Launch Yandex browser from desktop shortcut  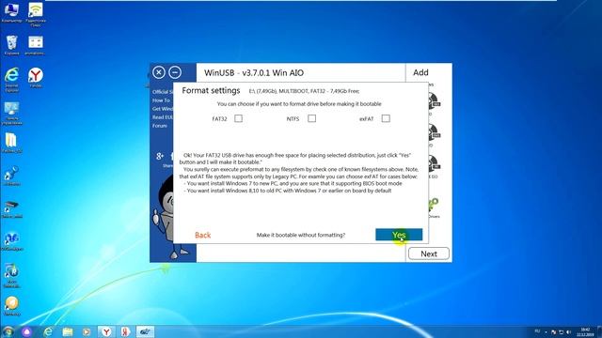coord(36,77)
